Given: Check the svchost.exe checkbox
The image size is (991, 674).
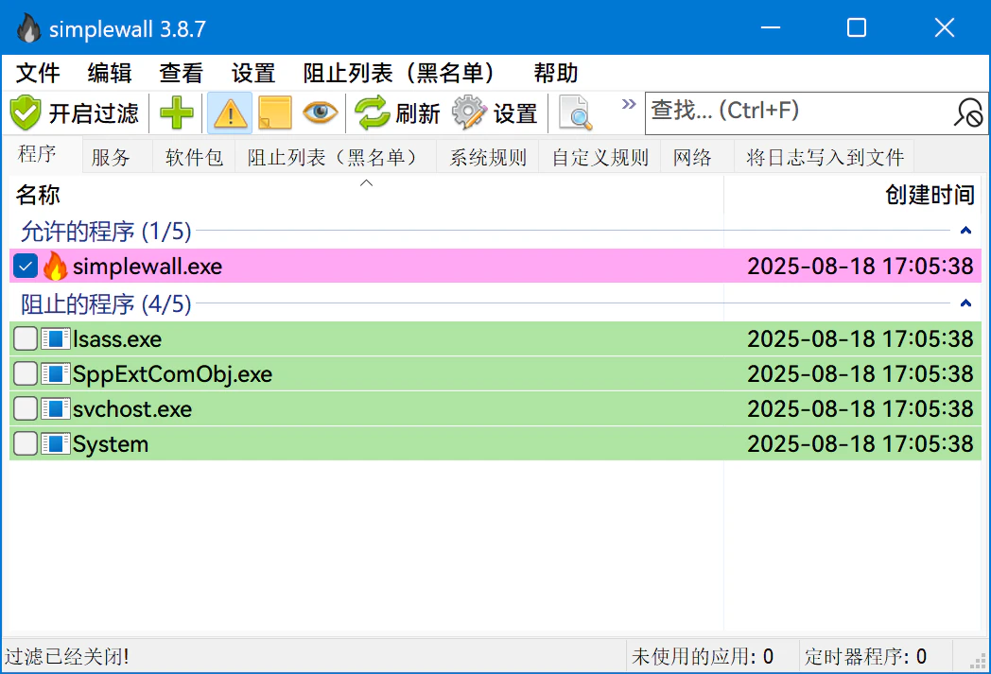Looking at the screenshot, I should 26,408.
